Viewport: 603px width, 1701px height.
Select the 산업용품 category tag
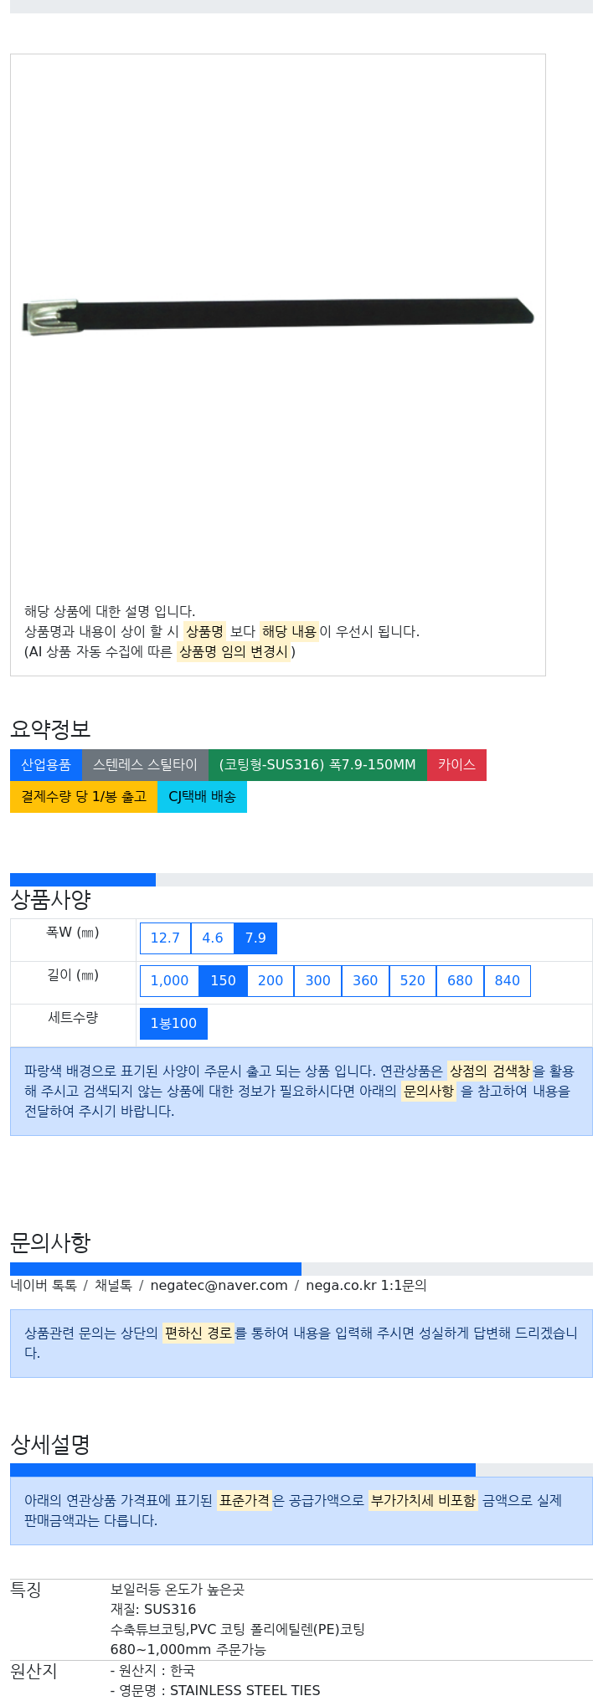point(46,765)
